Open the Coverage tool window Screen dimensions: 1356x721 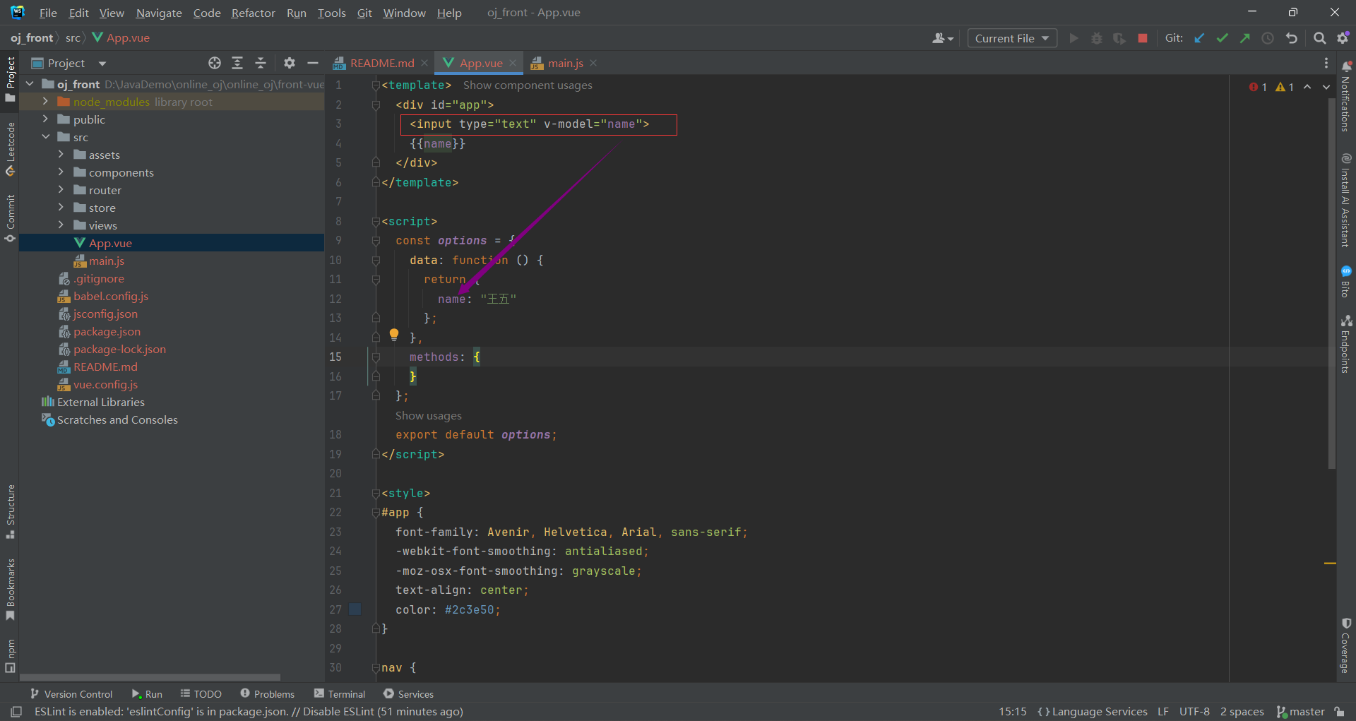(1346, 646)
